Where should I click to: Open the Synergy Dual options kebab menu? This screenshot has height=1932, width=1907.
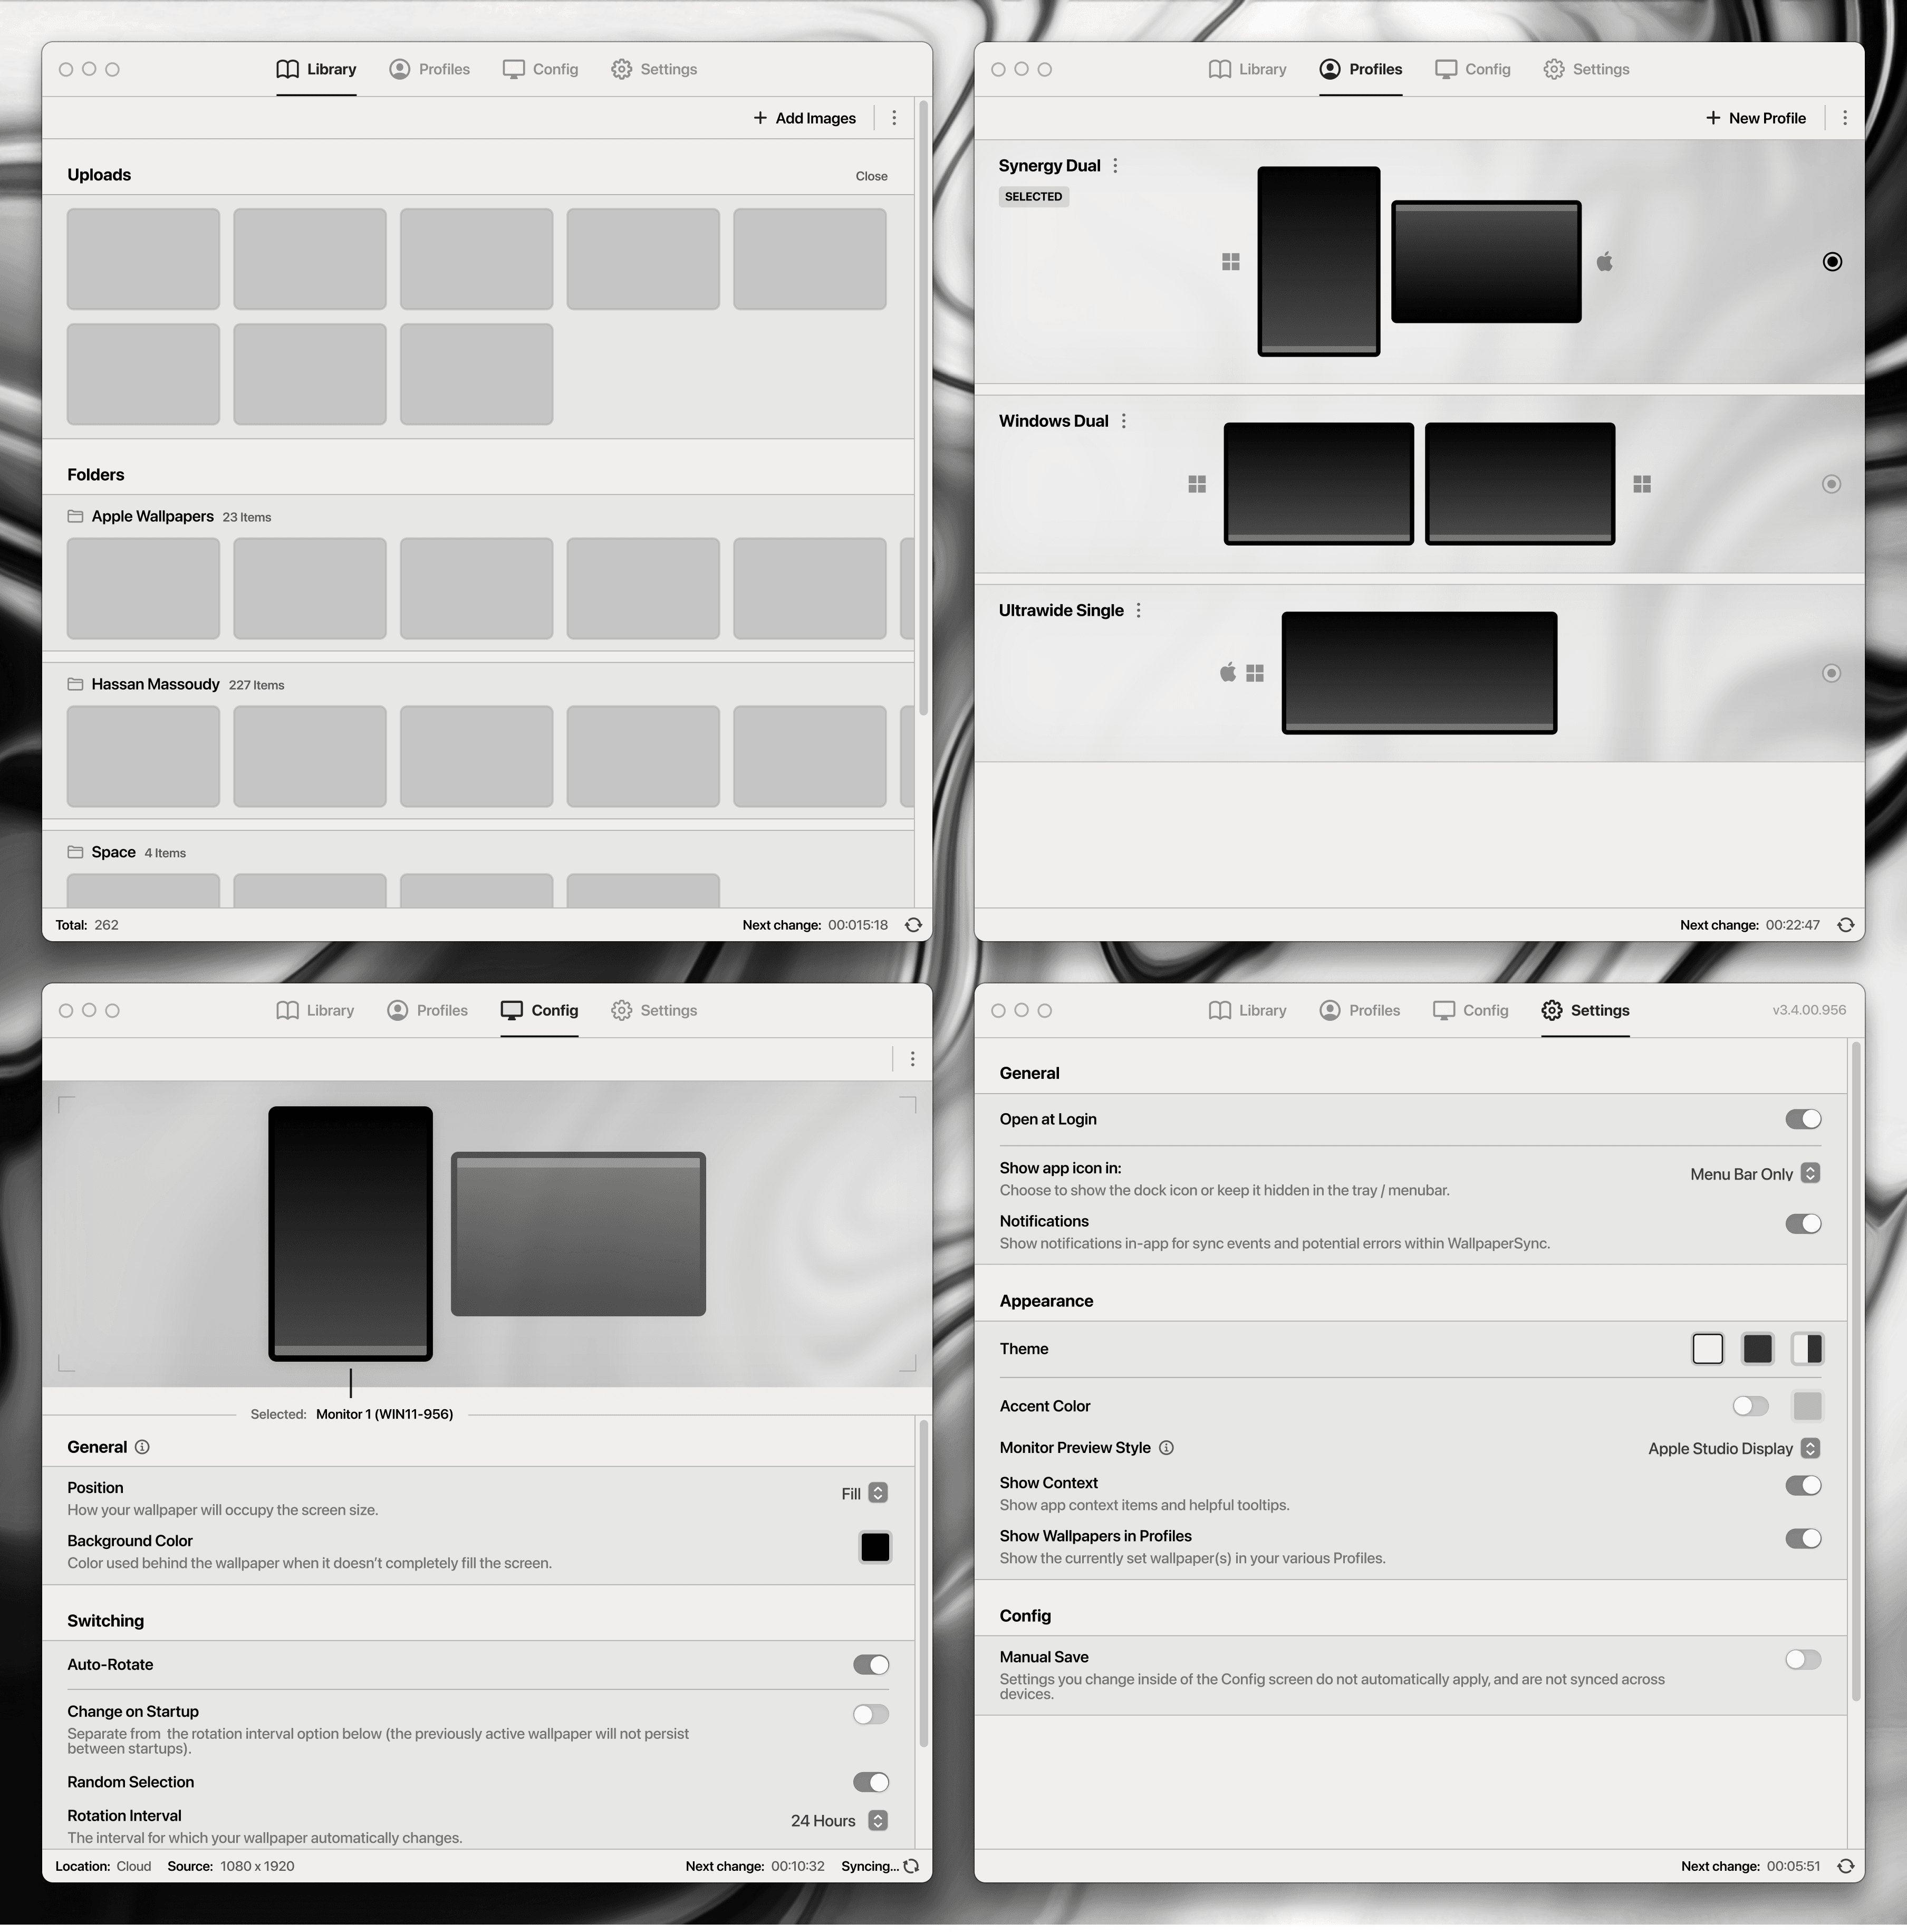click(x=1116, y=165)
